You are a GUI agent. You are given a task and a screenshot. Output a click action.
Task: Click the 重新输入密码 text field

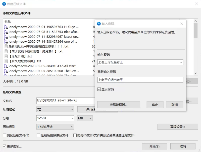click(140, 80)
